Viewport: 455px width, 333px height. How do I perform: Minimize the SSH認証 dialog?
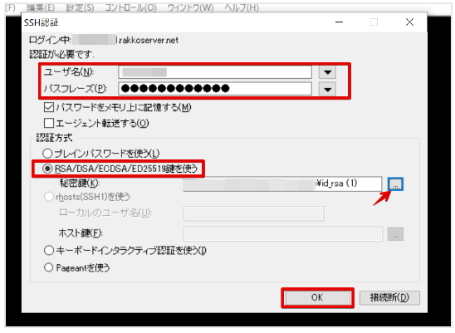(339, 22)
